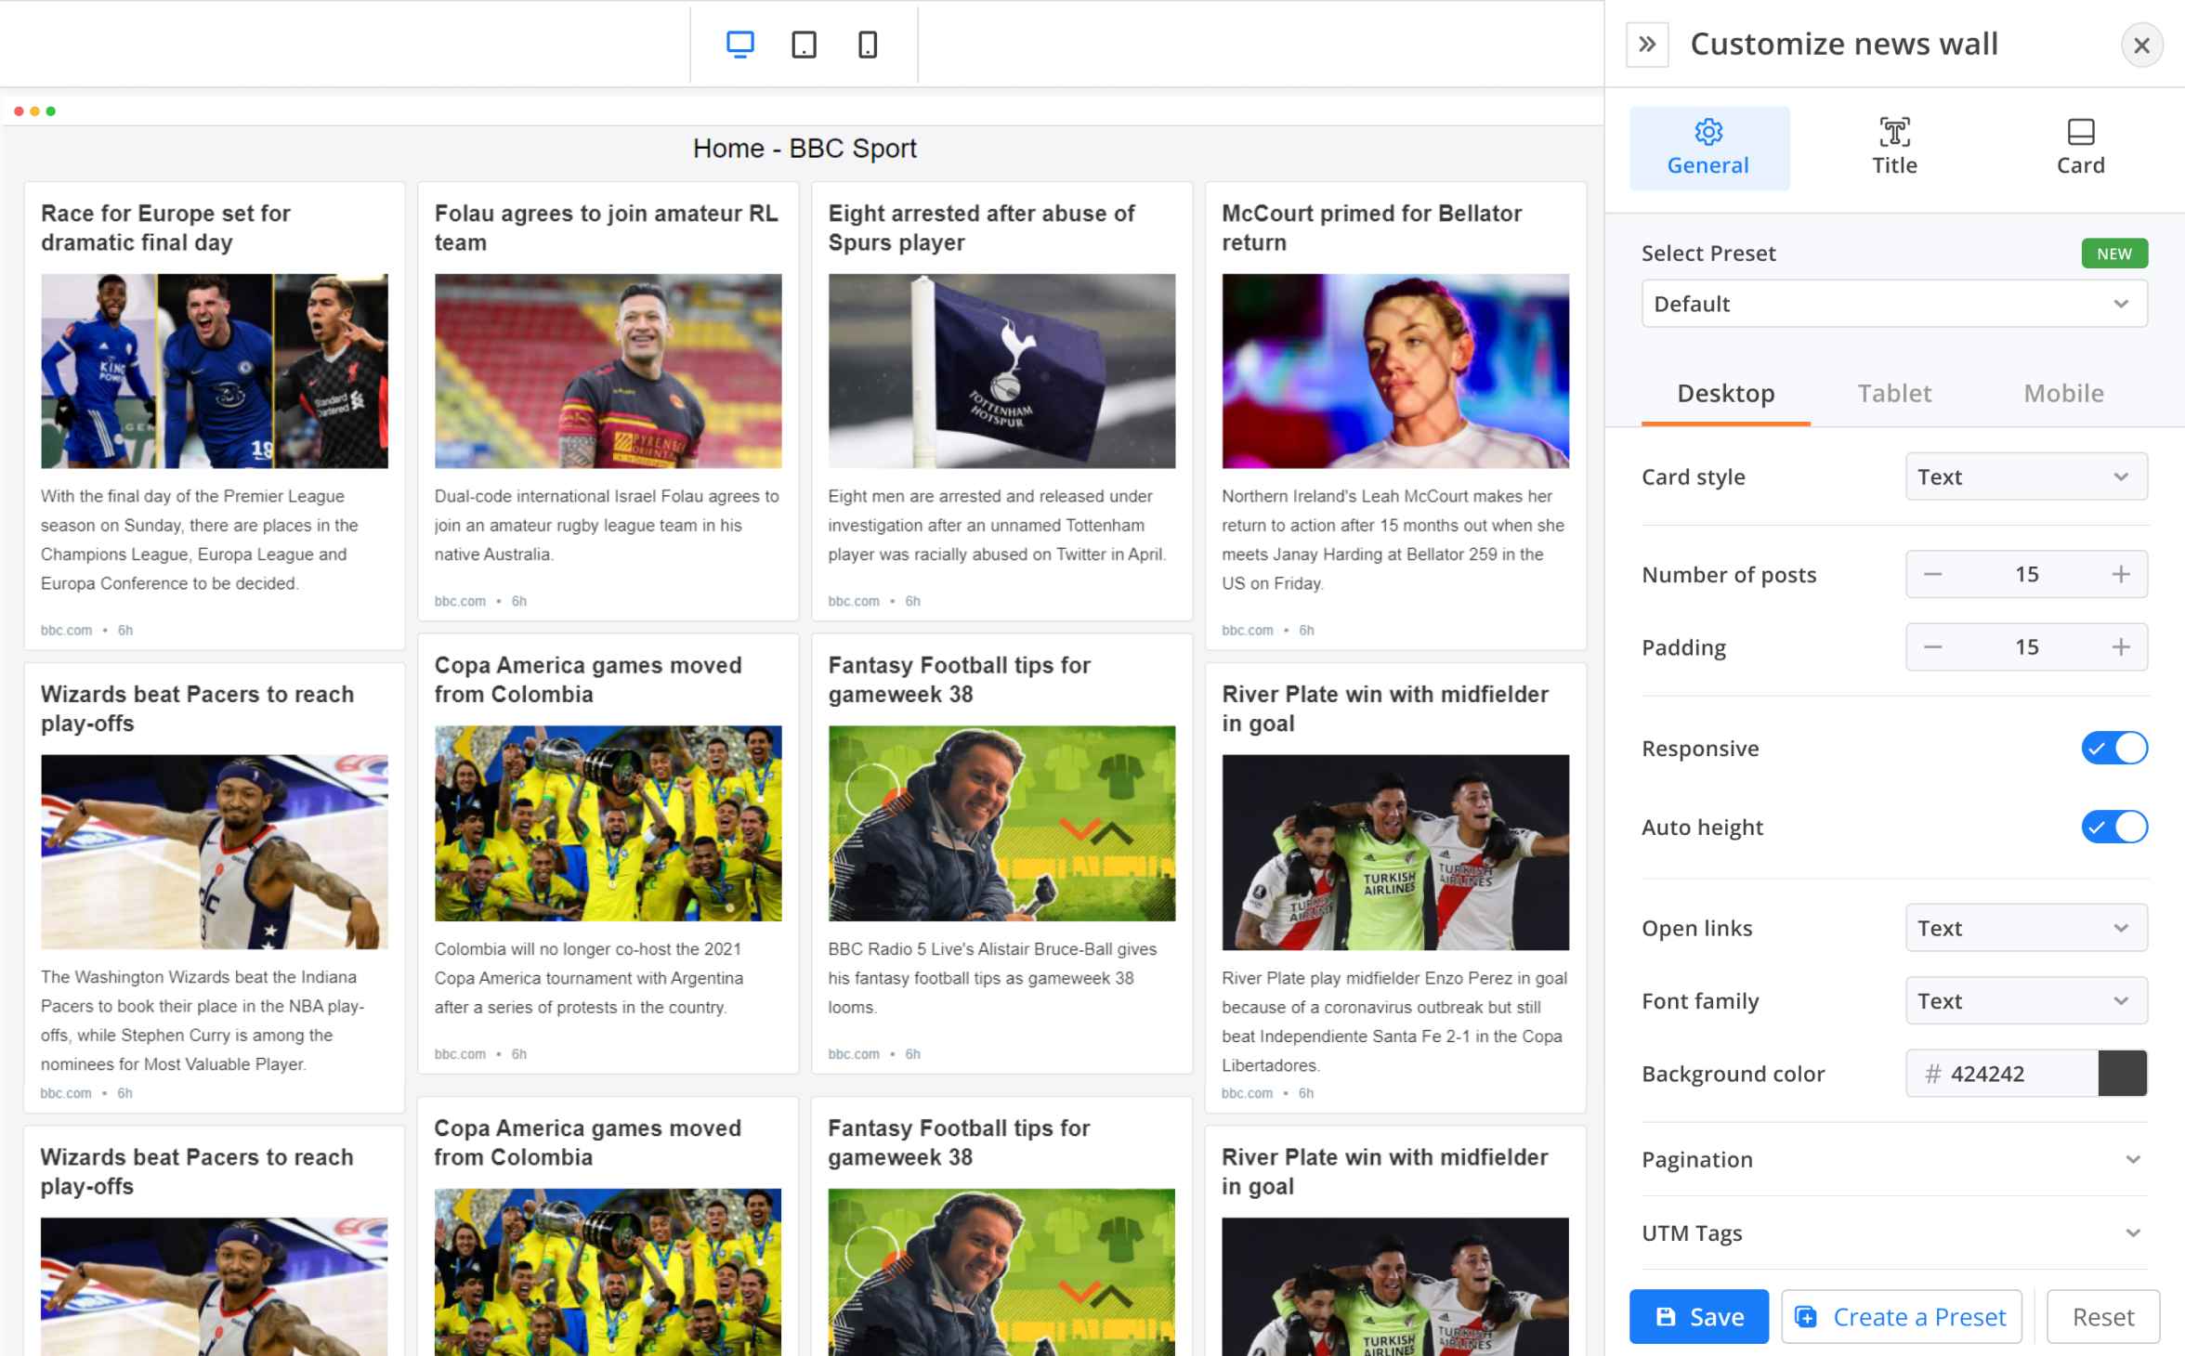Screen dimensions: 2185x1356
Task: Switch preview to tablet view
Action: pos(805,44)
